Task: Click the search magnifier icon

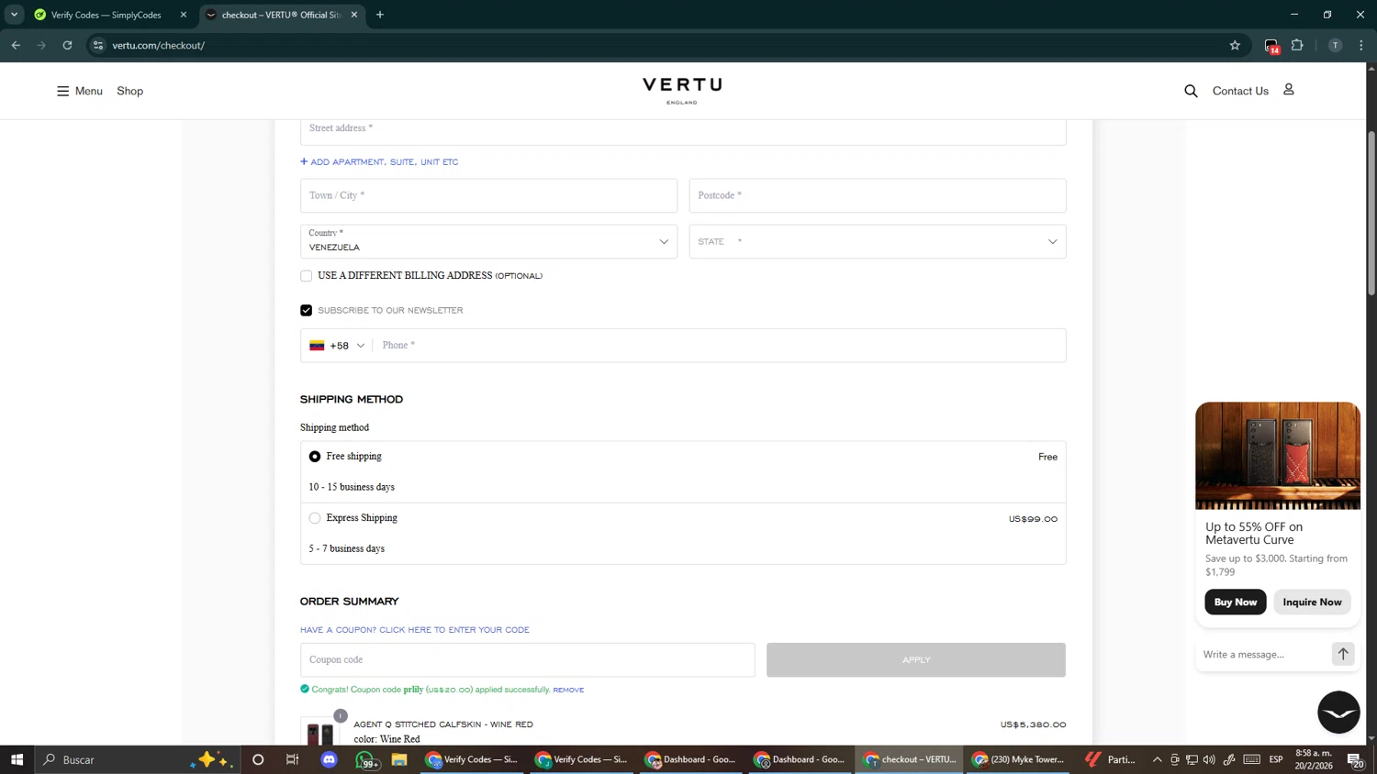Action: (x=1191, y=91)
